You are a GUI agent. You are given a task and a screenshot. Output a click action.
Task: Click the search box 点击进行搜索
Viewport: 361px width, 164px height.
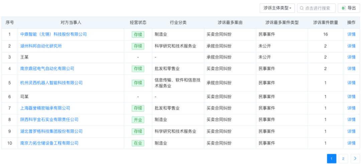tap(316, 8)
